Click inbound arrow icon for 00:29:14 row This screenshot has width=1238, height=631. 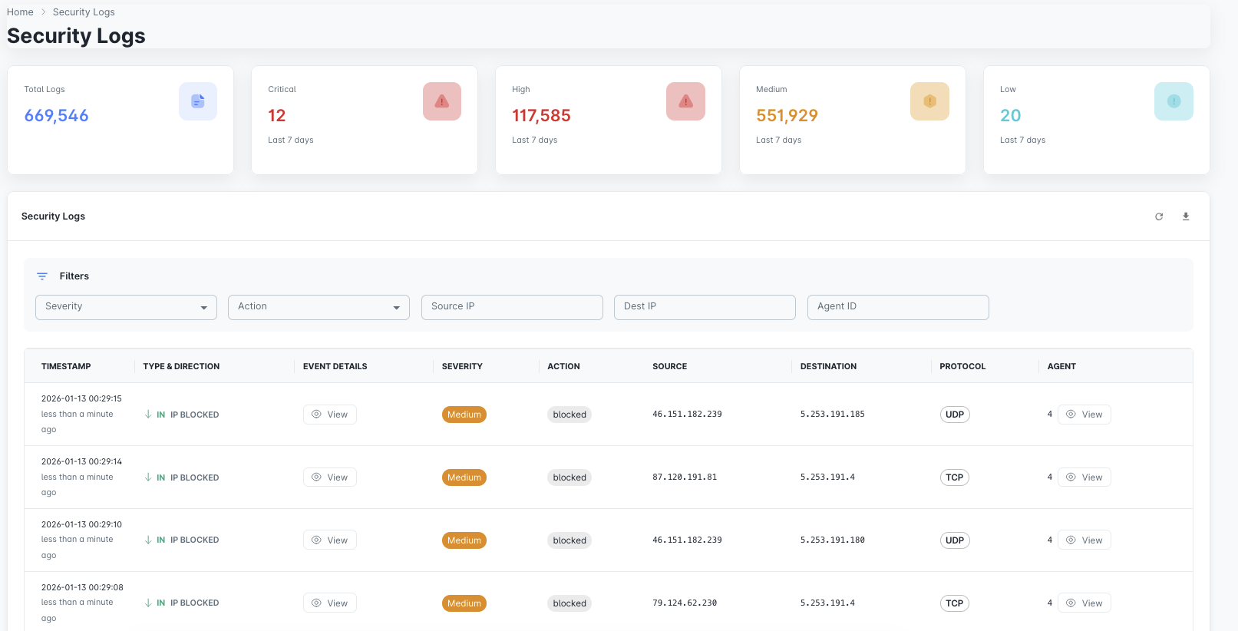[148, 477]
